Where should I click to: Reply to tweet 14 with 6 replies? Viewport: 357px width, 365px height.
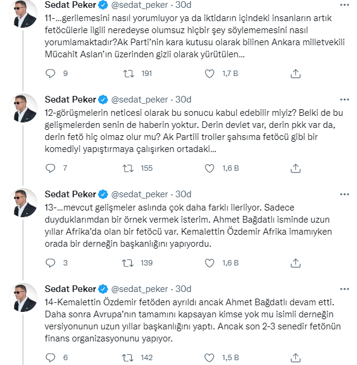coord(50,358)
